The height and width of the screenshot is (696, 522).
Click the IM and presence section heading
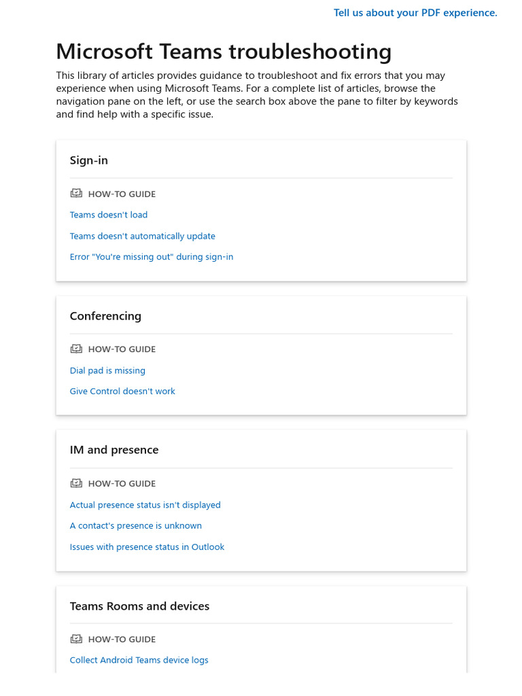(114, 450)
